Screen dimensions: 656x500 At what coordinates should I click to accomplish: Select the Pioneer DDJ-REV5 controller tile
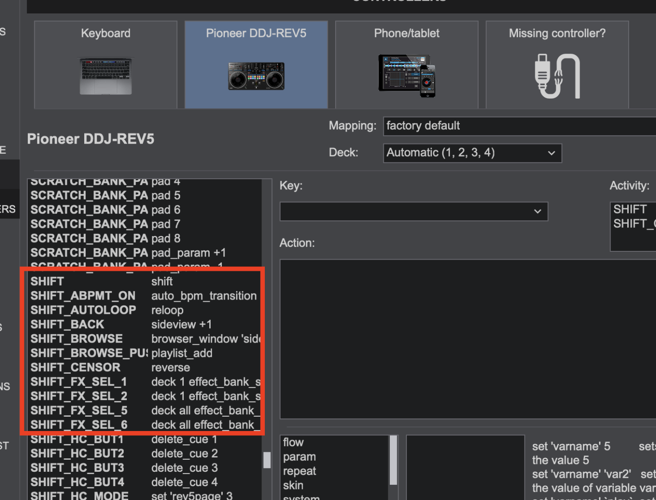point(256,65)
